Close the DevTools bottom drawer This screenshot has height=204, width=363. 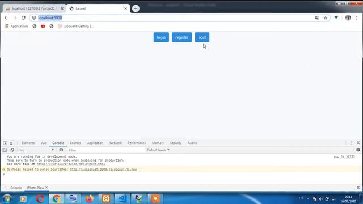(358, 188)
